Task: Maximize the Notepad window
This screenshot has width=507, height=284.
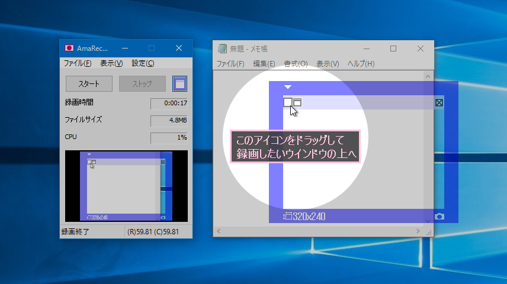Action: point(393,49)
